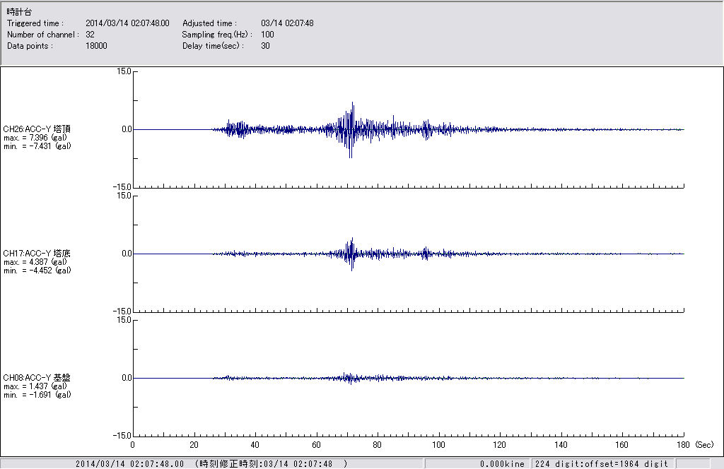Click the CH17:ACC-Y 塔底 channel label

(37, 253)
